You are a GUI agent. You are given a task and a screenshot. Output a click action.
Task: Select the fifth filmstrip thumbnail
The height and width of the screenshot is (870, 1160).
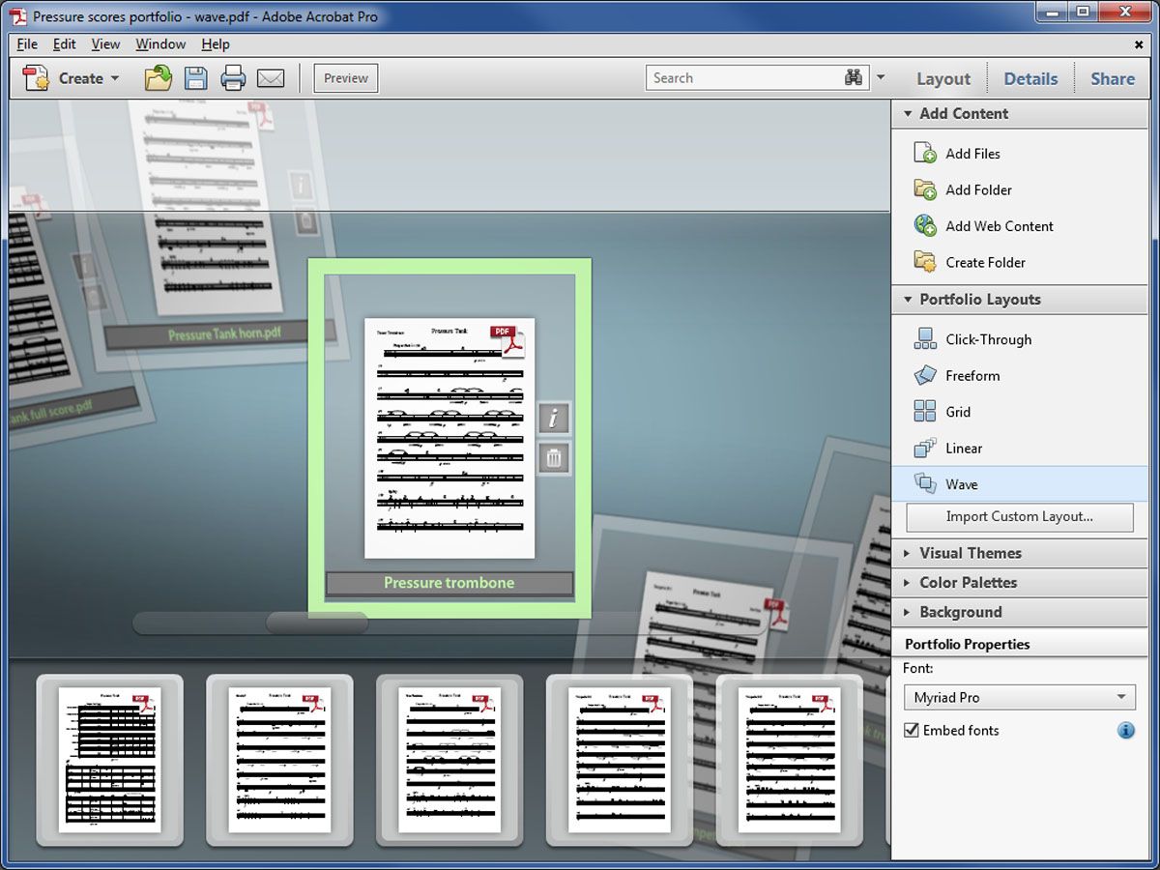pos(790,760)
